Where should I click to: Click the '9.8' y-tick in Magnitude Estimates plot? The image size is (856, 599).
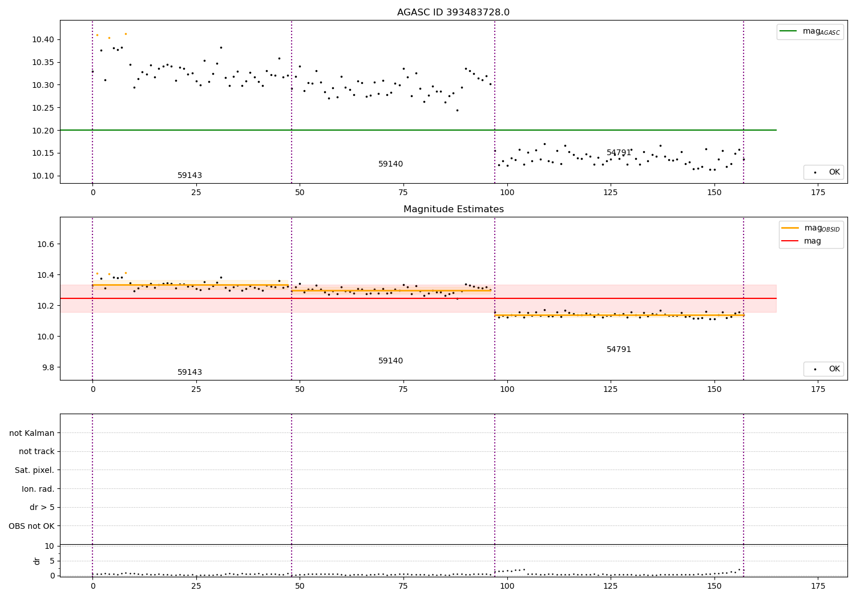tap(48, 367)
